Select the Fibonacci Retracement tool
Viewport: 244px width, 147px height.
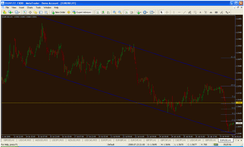[195, 12]
